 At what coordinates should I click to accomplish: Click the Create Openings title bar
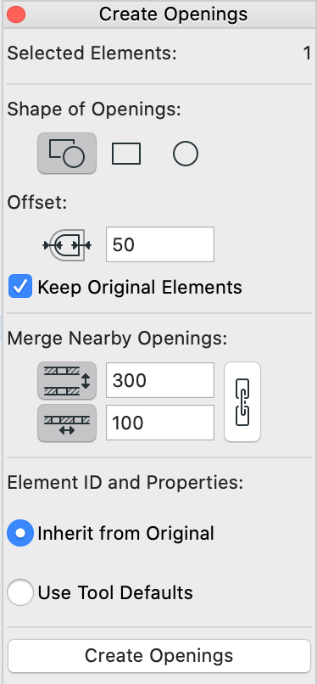(x=173, y=14)
